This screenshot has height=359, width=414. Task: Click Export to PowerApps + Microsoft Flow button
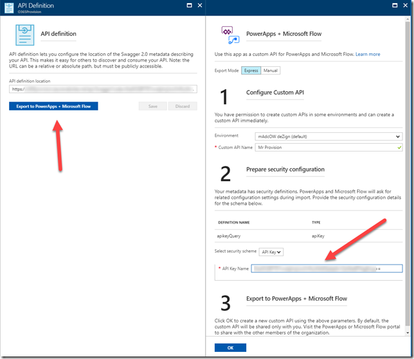(53, 107)
